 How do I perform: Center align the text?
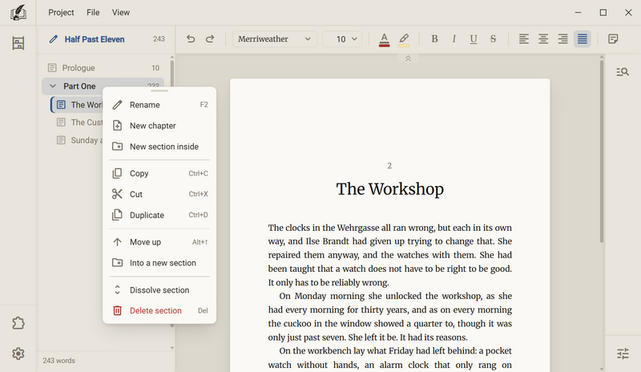(x=543, y=38)
